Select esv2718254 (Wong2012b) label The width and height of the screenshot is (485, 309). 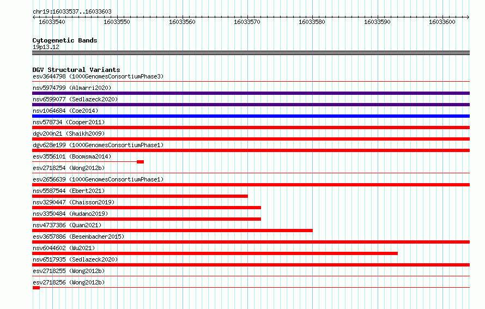69,168
